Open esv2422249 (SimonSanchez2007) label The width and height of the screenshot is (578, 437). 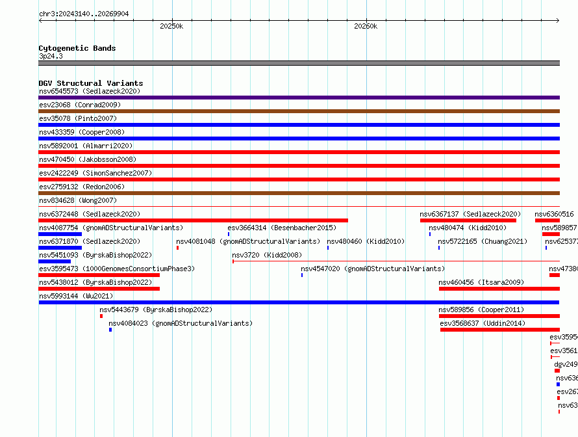[95, 173]
